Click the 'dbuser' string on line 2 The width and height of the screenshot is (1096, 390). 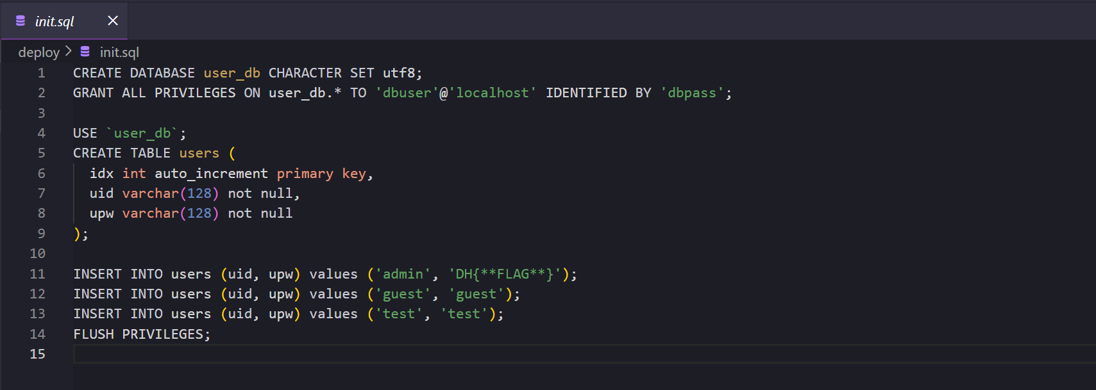click(x=407, y=93)
